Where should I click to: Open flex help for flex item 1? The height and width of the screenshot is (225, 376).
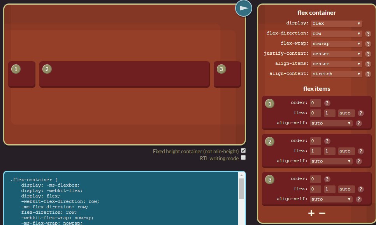[x=361, y=113]
